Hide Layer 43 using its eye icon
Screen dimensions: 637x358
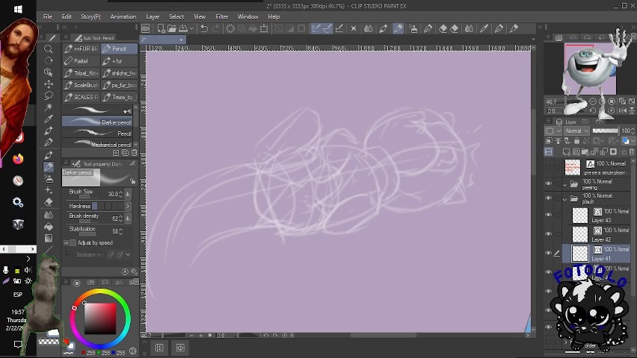pos(548,216)
